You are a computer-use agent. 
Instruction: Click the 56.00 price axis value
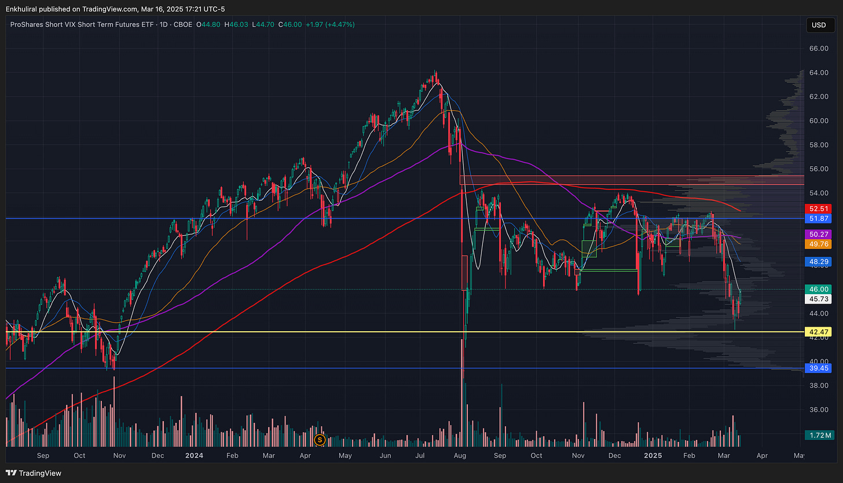click(x=818, y=169)
